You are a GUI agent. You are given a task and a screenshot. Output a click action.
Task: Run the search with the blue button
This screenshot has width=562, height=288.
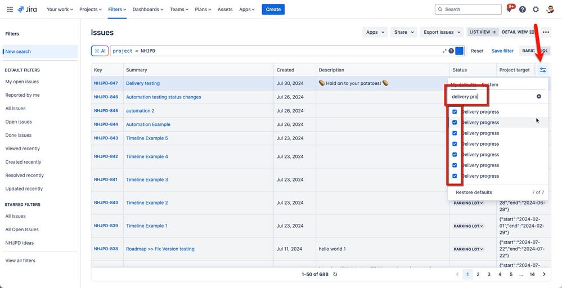(459, 51)
